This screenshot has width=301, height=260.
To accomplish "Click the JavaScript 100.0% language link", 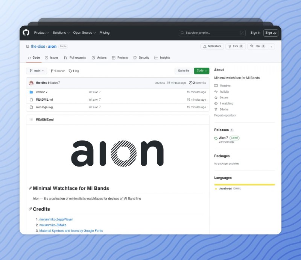I will tap(230, 189).
